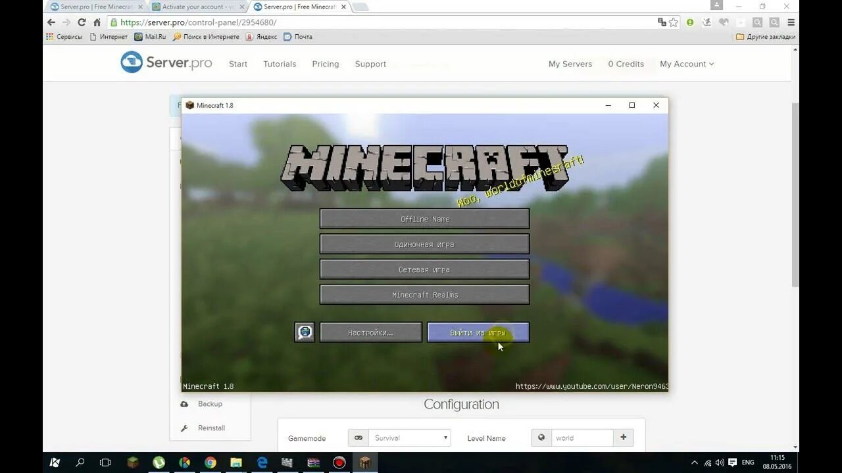Click the Chrome home icon
The width and height of the screenshot is (842, 473).
(x=97, y=22)
